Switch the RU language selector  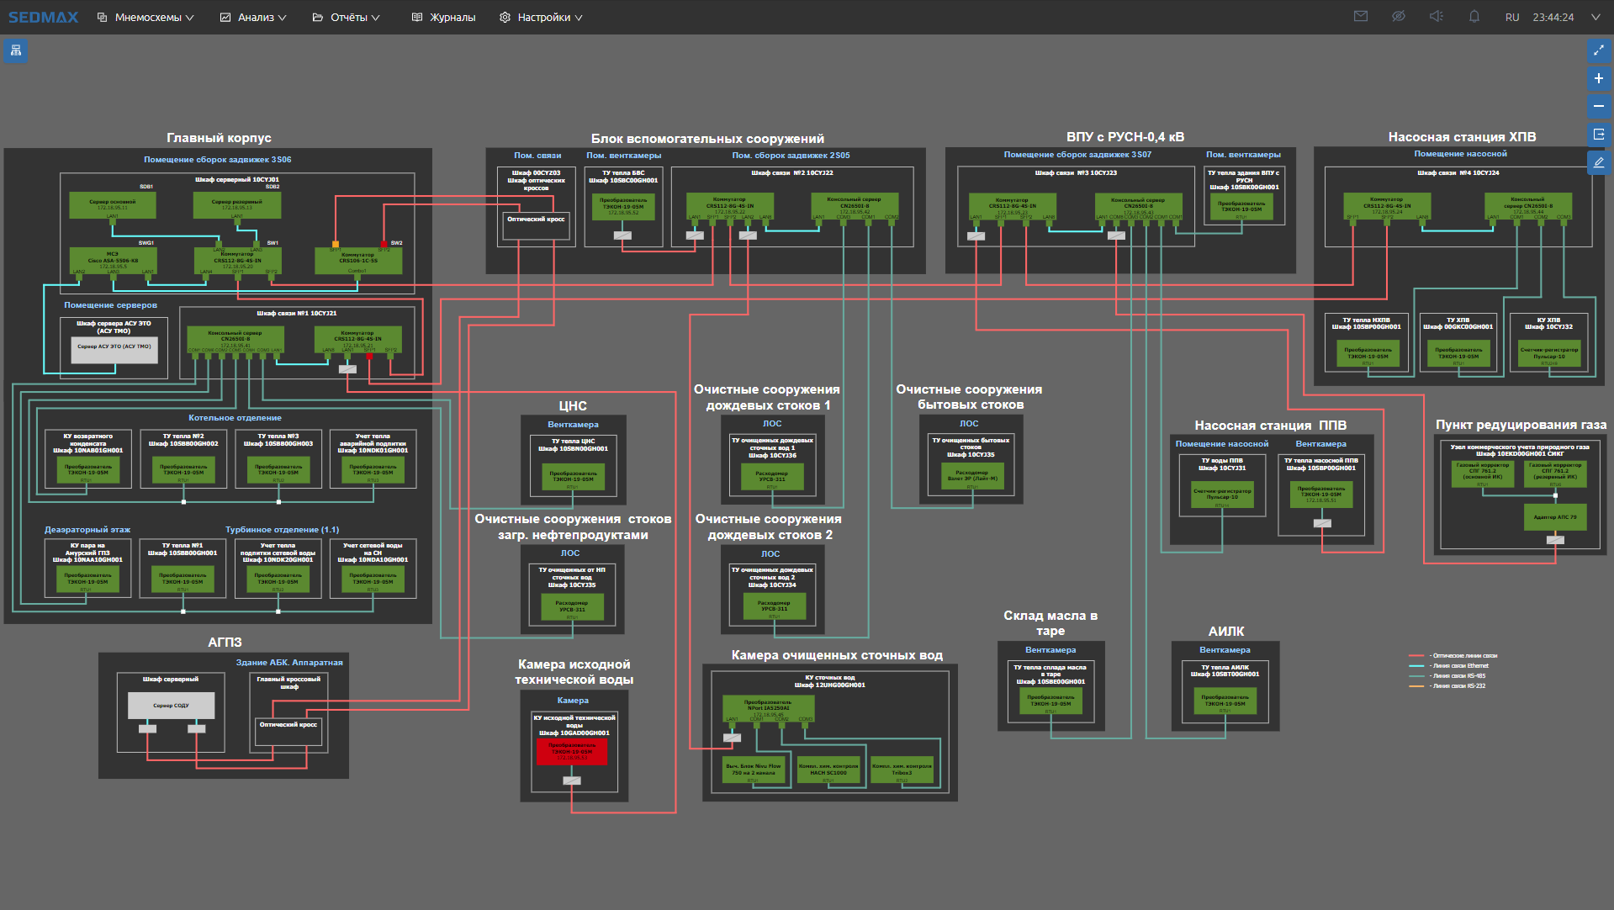[1511, 18]
